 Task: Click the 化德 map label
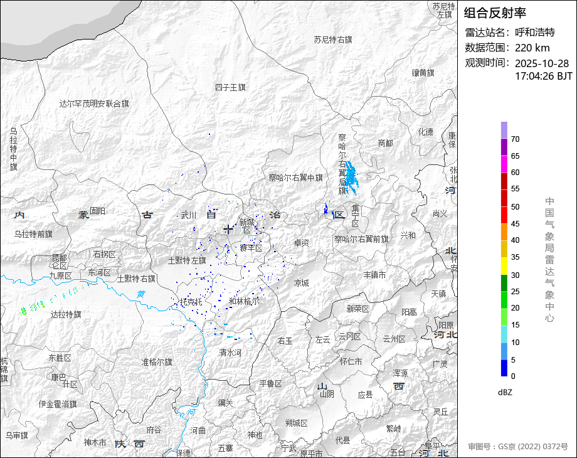[x=426, y=131]
